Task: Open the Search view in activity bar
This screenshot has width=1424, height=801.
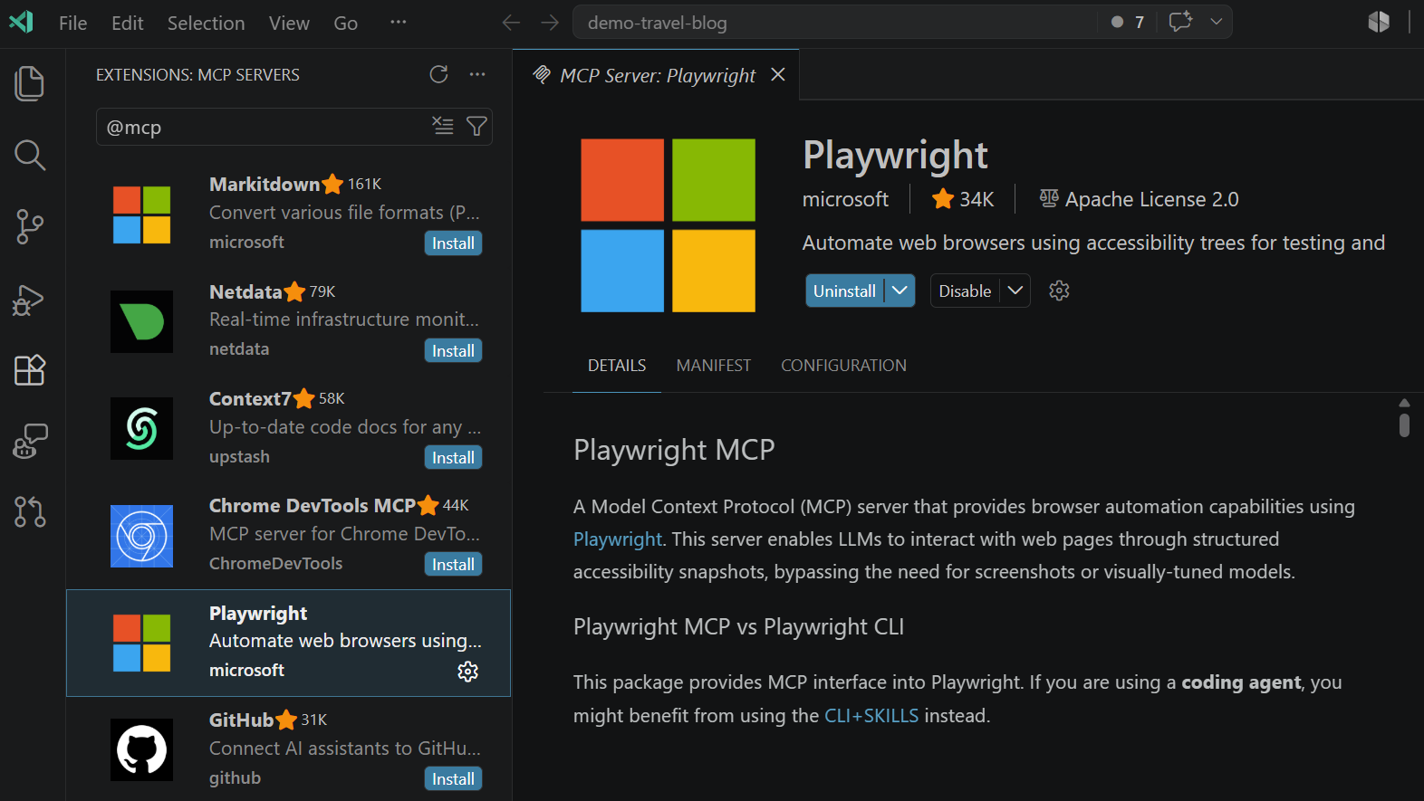Action: click(x=30, y=155)
